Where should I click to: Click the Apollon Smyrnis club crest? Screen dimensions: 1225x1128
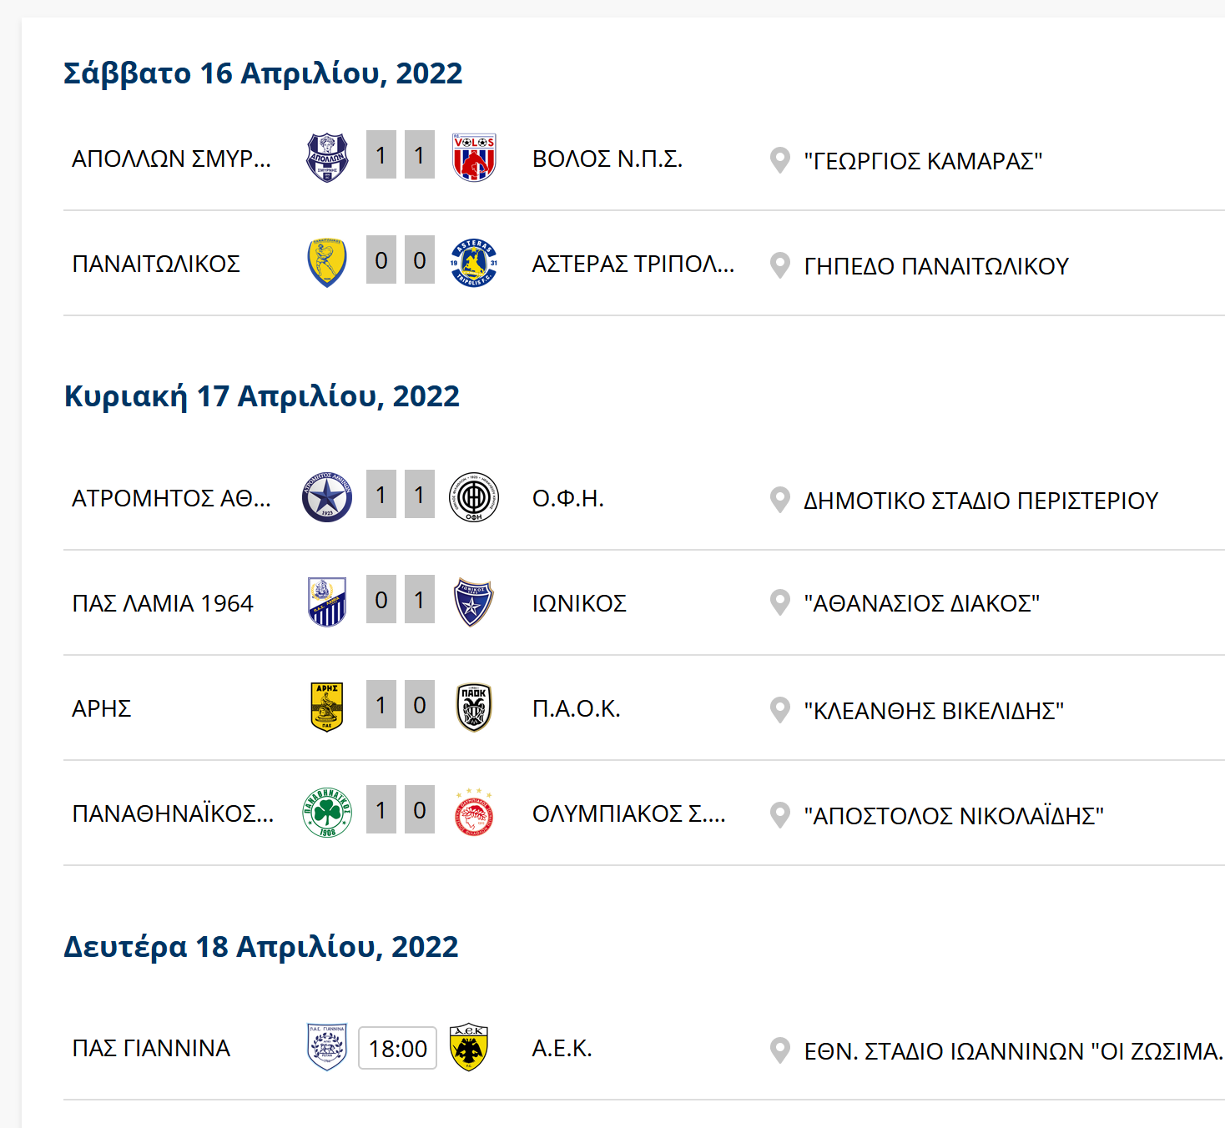coord(327,157)
